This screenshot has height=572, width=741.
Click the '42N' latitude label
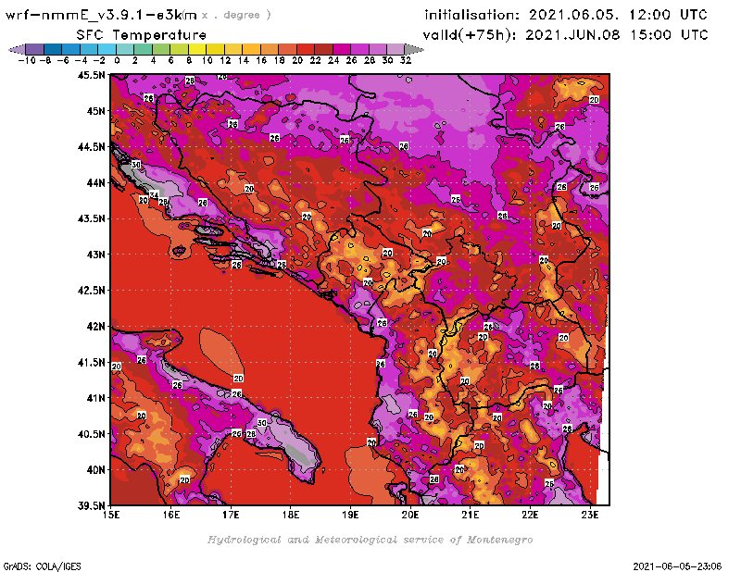[x=95, y=327]
